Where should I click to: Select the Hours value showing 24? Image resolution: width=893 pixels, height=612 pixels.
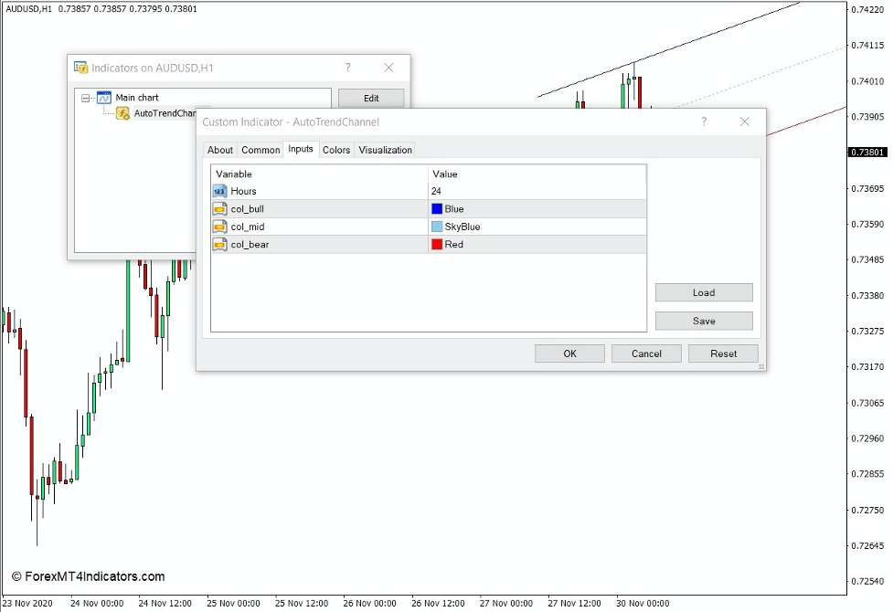(x=436, y=191)
